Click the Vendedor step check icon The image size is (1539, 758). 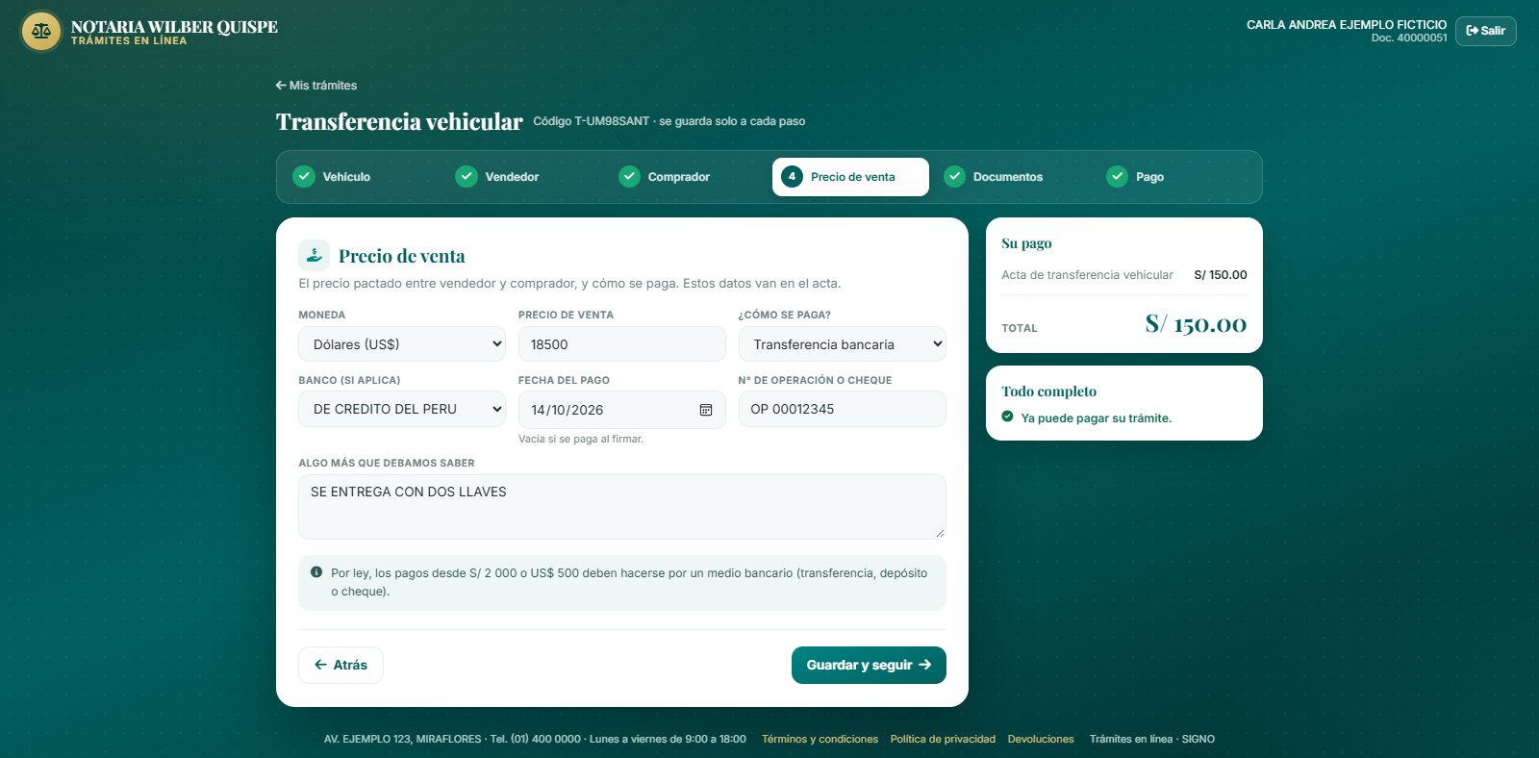pos(467,177)
